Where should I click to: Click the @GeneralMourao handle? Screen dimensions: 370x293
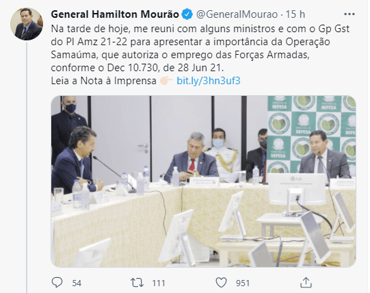click(237, 14)
